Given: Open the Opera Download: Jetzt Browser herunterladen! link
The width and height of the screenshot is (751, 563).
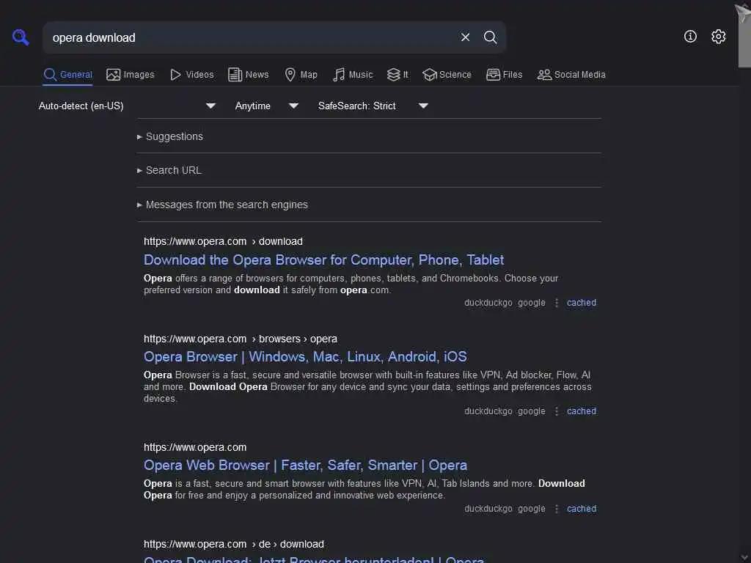Looking at the screenshot, I should (314, 559).
